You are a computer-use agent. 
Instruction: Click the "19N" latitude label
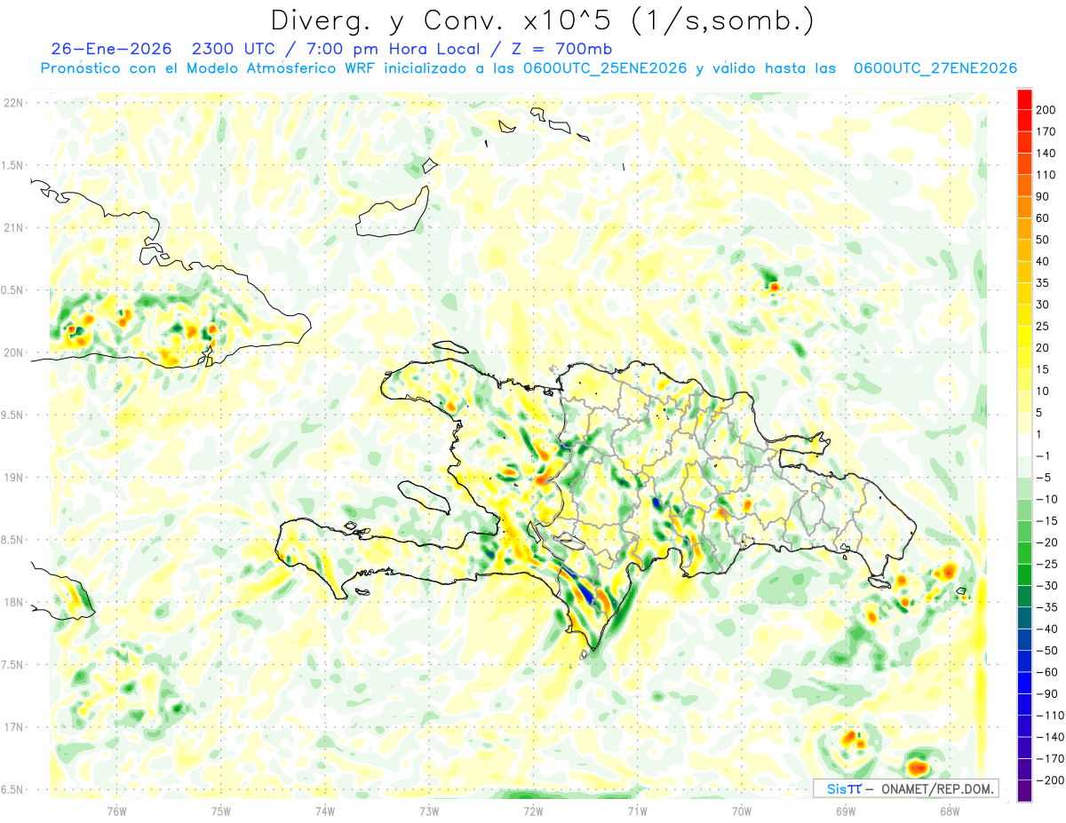(x=12, y=477)
